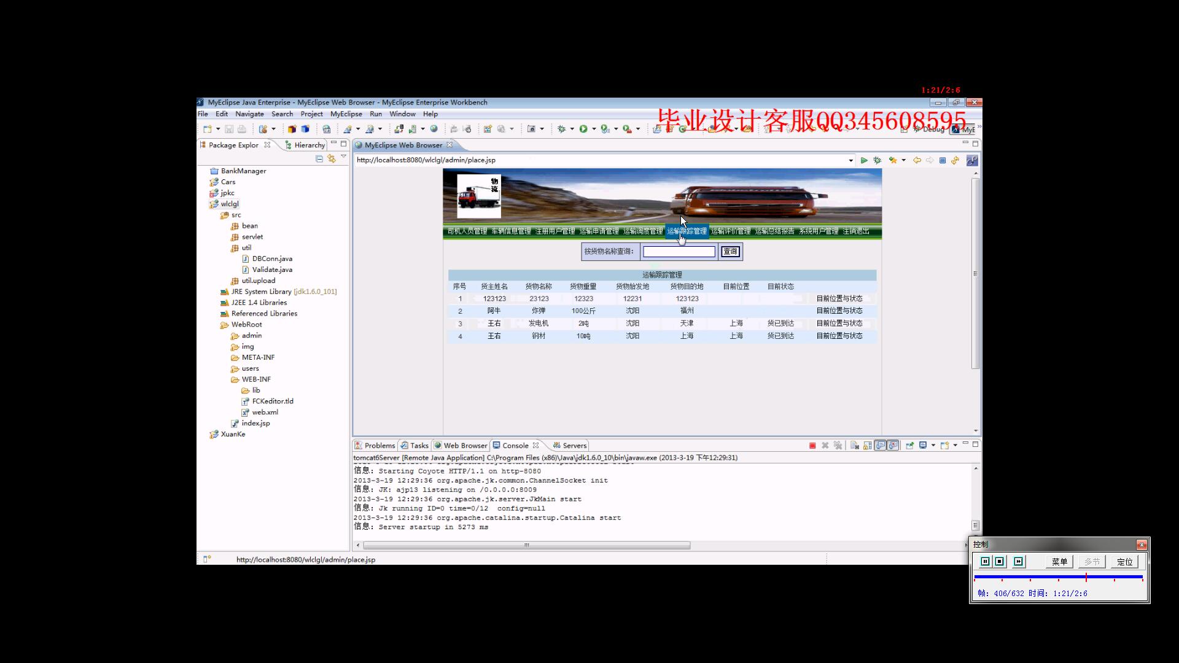Open the MyEclipse menu

346,114
